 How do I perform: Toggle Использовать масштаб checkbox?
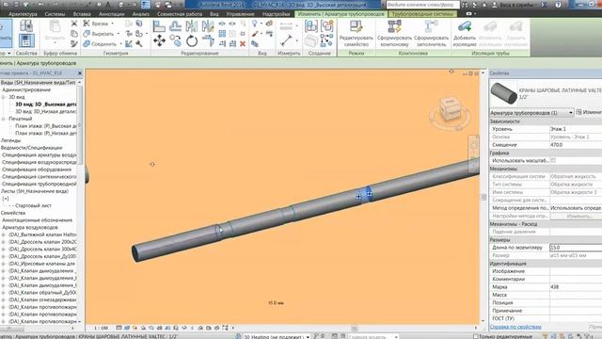point(553,160)
